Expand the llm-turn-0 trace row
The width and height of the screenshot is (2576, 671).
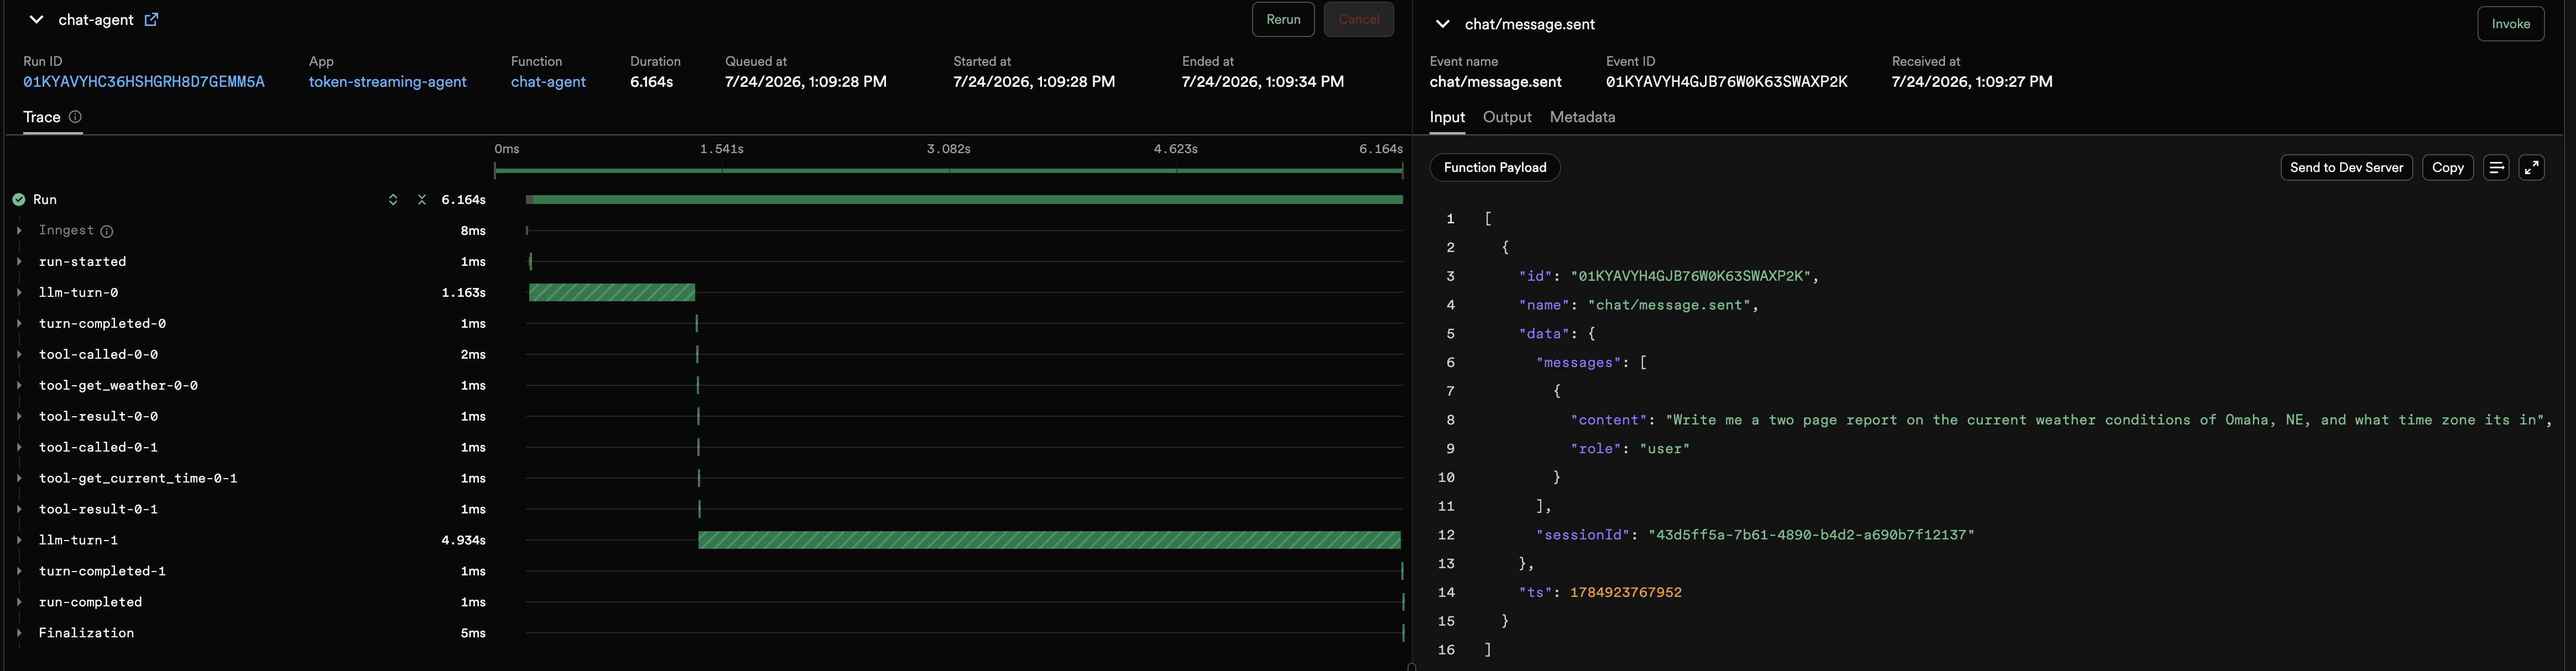(x=19, y=293)
